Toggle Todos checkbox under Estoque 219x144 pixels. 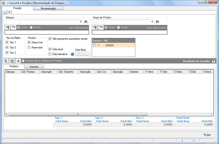coord(19,27)
